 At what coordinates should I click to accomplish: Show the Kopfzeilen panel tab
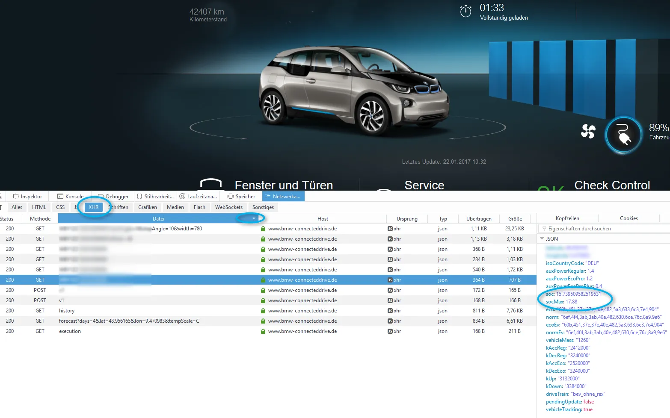click(x=567, y=218)
